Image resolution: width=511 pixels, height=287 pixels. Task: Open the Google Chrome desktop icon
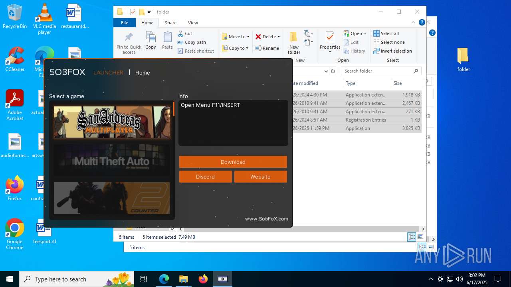coord(15,234)
